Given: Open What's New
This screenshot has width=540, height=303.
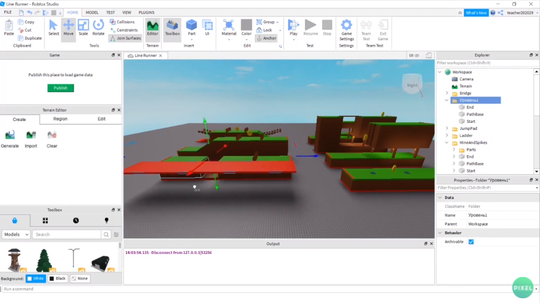Looking at the screenshot, I should [476, 13].
